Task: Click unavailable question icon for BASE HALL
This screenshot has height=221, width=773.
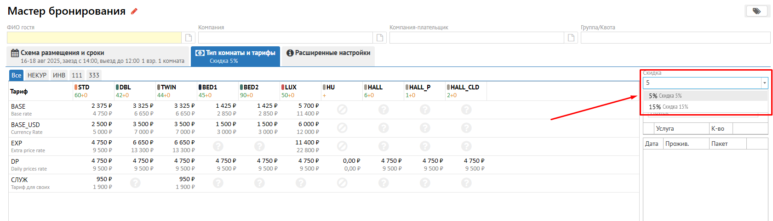Action: 384,110
